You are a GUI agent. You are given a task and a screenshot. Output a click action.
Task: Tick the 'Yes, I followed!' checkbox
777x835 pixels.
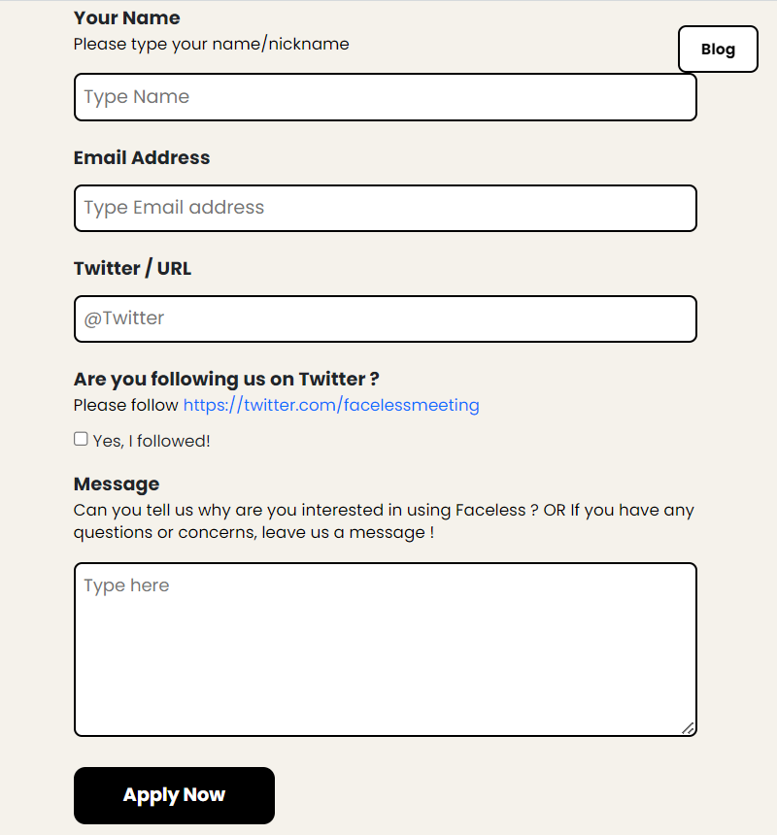(x=81, y=439)
